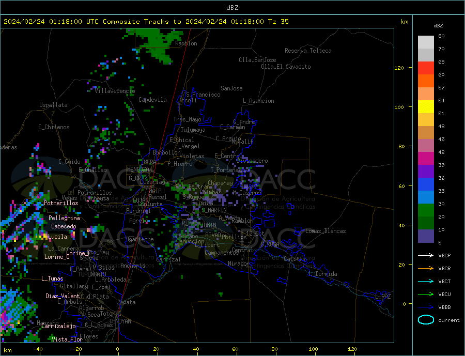The width and height of the screenshot is (465, 356).
Task: Click the dBZ title at the top
Action: 232,8
